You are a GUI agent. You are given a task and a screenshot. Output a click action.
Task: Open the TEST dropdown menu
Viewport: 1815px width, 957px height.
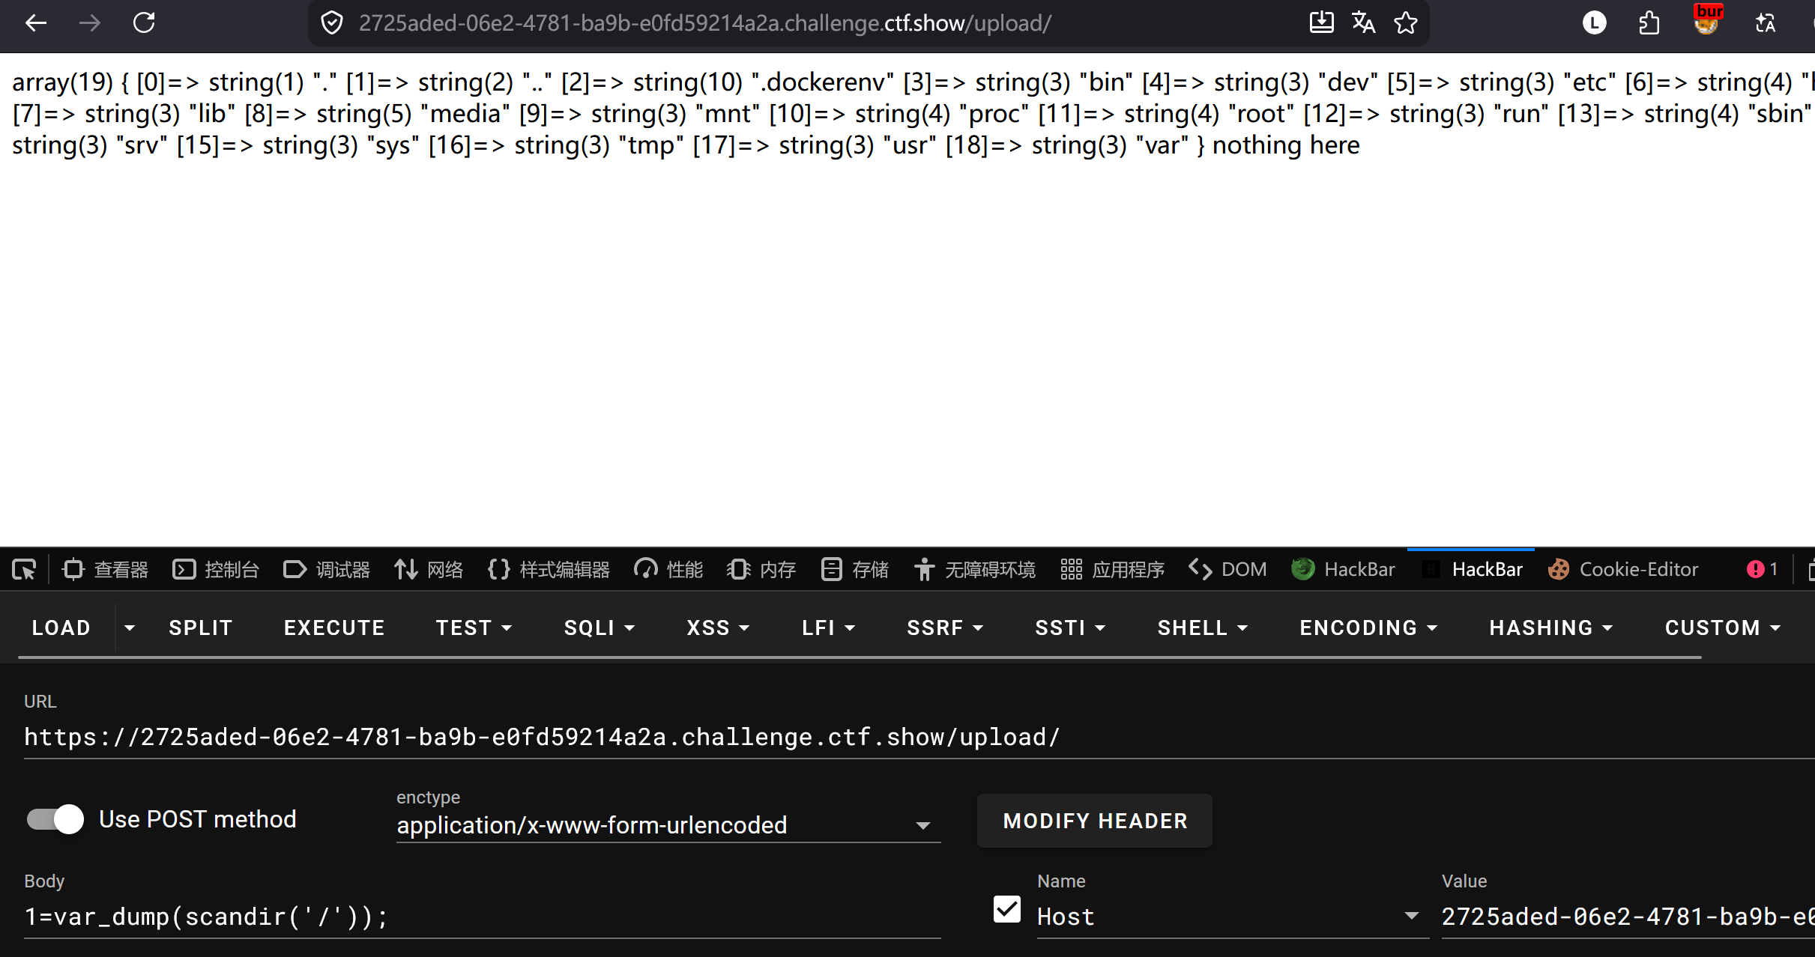pos(474,628)
